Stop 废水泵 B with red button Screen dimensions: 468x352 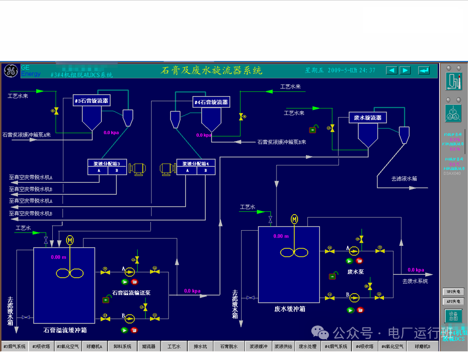pyautogui.click(x=360, y=310)
